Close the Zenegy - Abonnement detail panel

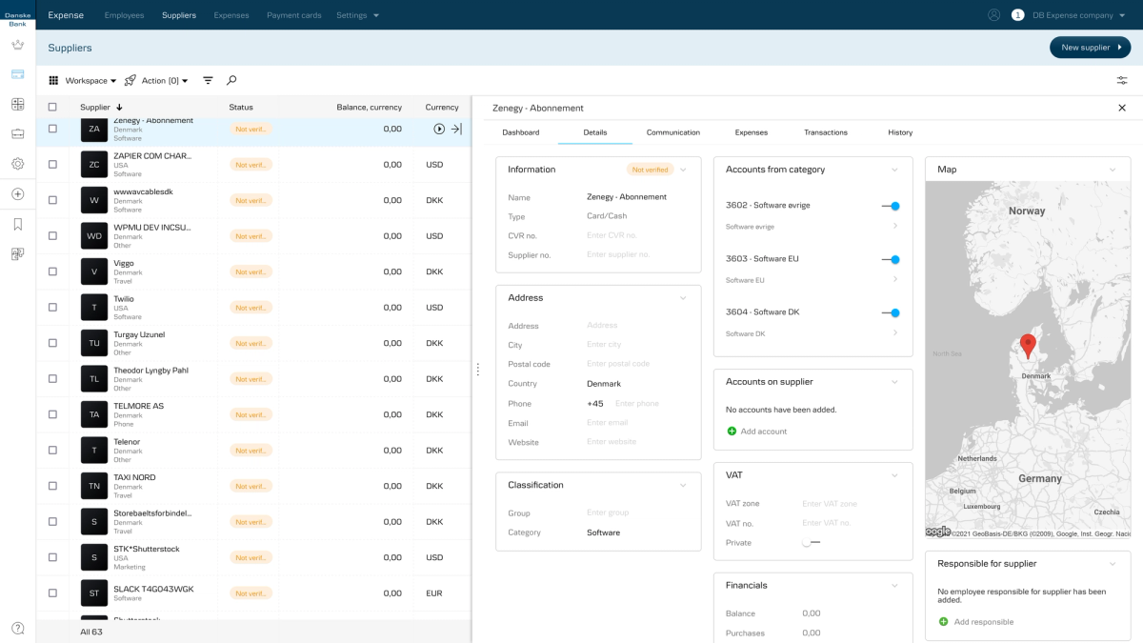coord(1121,108)
